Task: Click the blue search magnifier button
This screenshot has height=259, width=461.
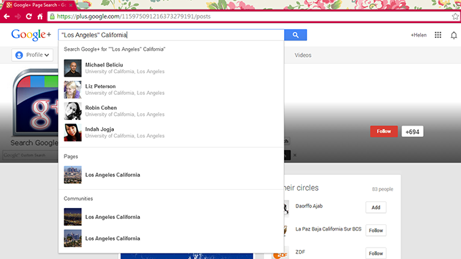Action: pyautogui.click(x=296, y=35)
